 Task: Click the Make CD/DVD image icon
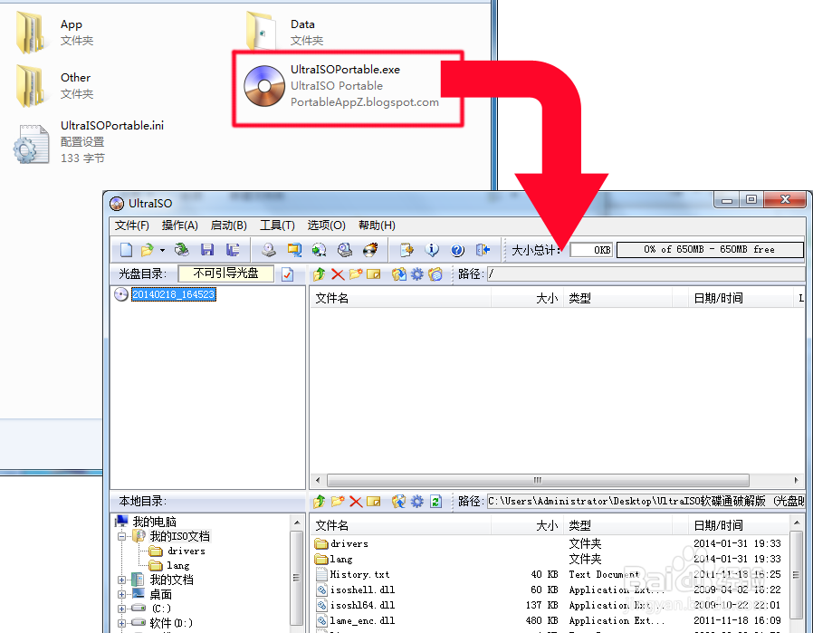tap(269, 250)
